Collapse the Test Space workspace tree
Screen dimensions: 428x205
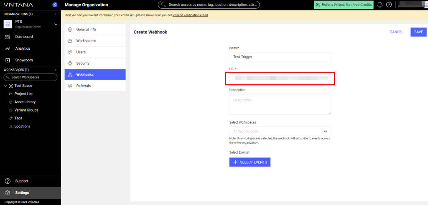click(x=5, y=86)
